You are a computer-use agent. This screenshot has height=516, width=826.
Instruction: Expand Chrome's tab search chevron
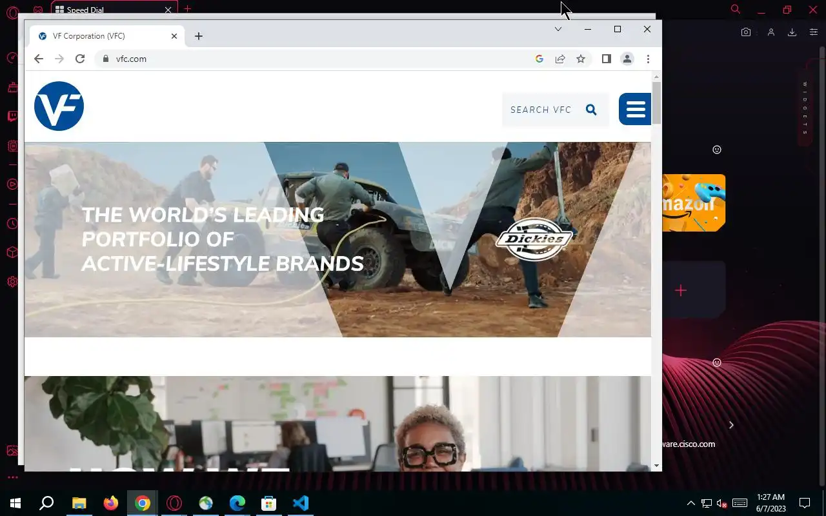tap(558, 29)
